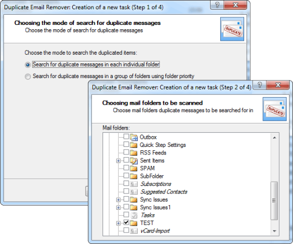The image size is (293, 244).
Task: Click the Sync Issues folder icon
Action: [x=134, y=200]
